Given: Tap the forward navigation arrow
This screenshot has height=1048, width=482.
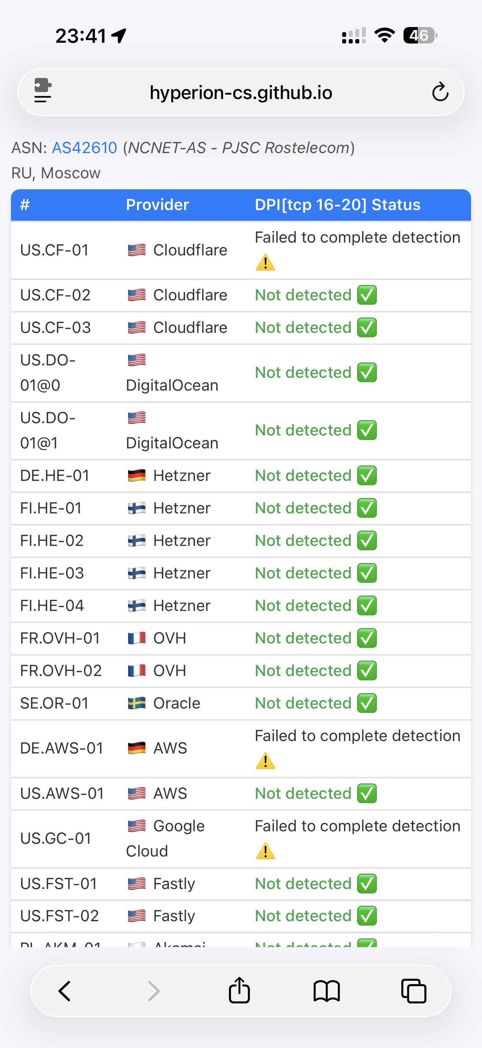Looking at the screenshot, I should 154,991.
